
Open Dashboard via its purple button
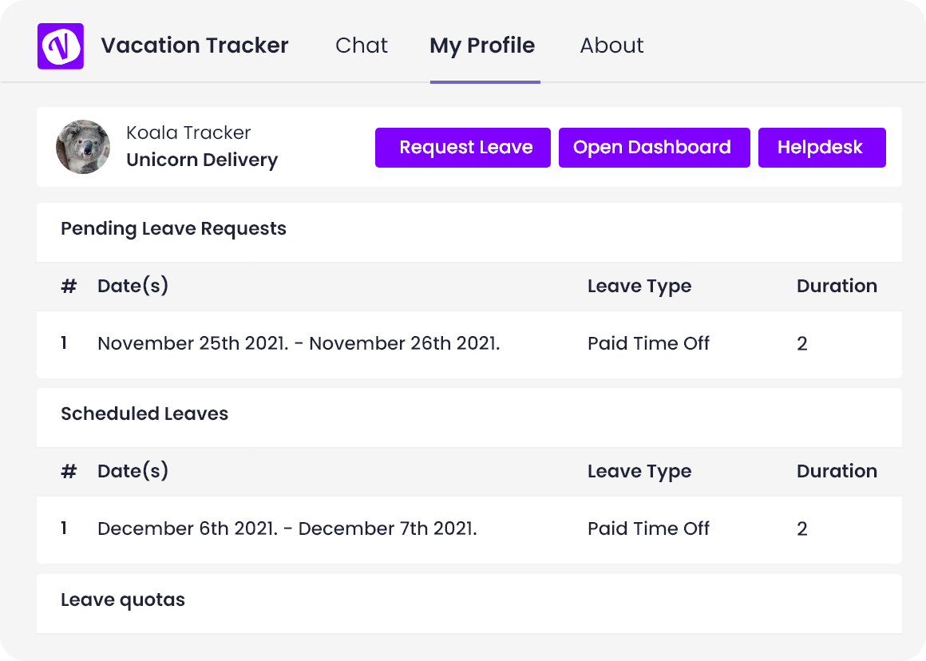[x=655, y=148]
